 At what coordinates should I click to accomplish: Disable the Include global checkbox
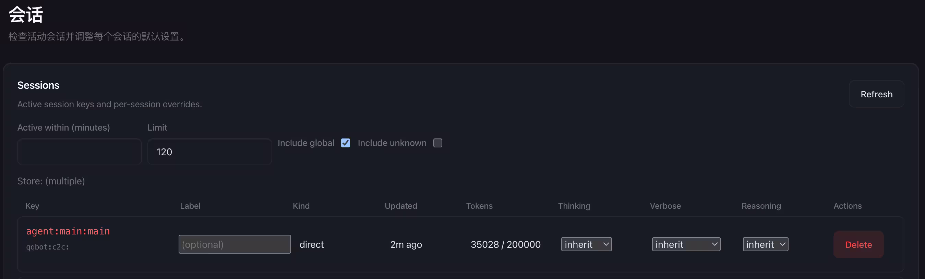coord(346,143)
